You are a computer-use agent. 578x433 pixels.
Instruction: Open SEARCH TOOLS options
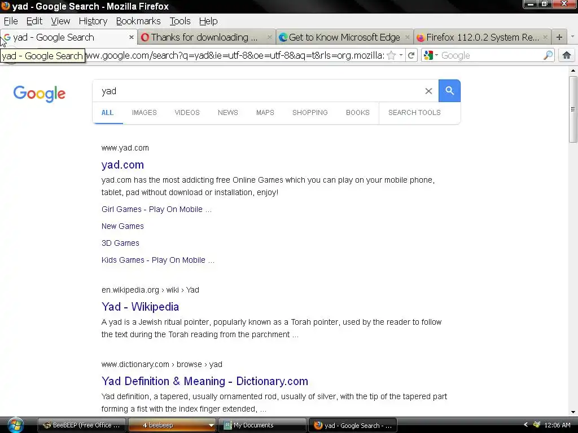pyautogui.click(x=414, y=113)
